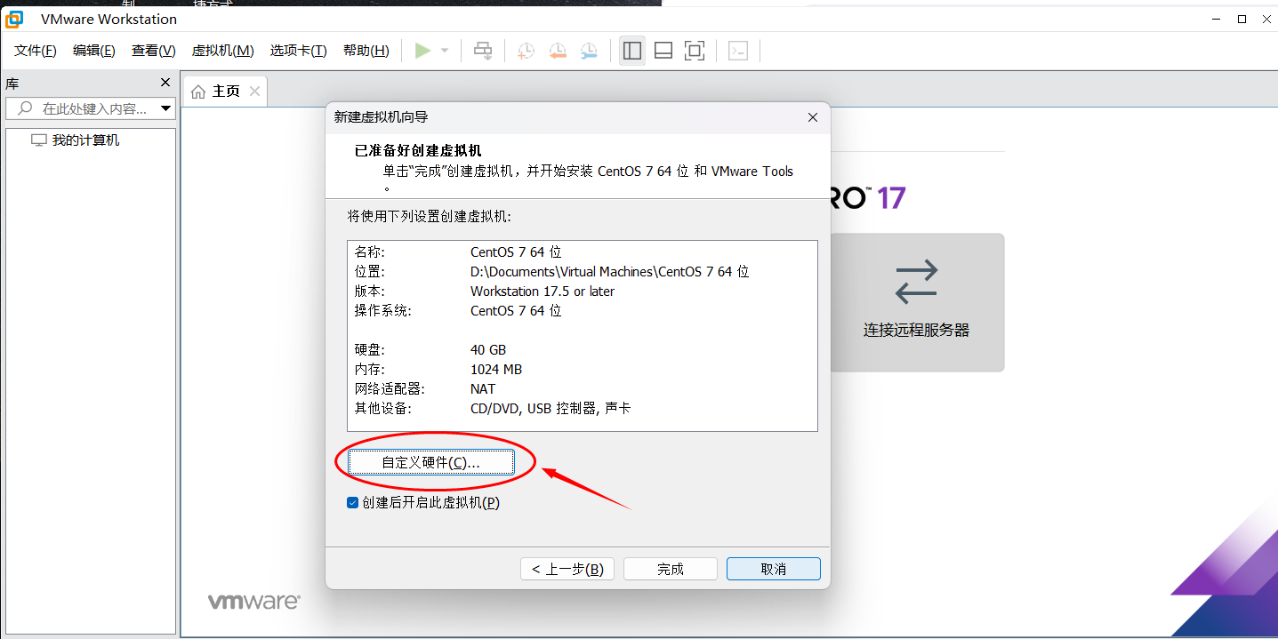Click the vmware logo at bottom left
Image resolution: width=1278 pixels, height=639 pixels.
(254, 602)
